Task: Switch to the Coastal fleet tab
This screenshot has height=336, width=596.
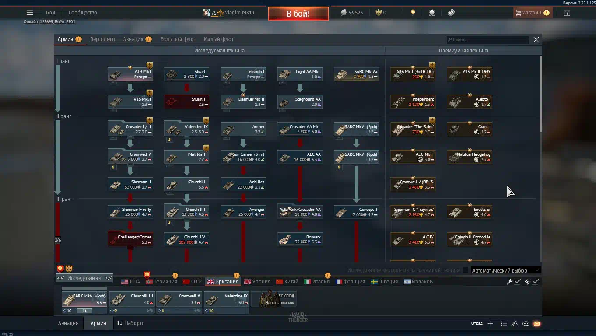Action: [219, 39]
